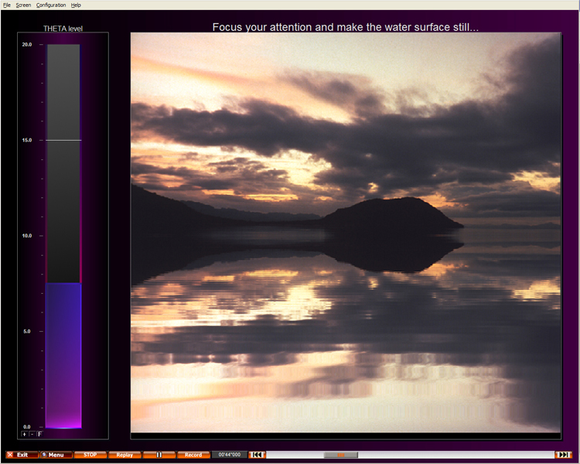Open the Help menu
This screenshot has width=580, height=464.
tap(76, 5)
